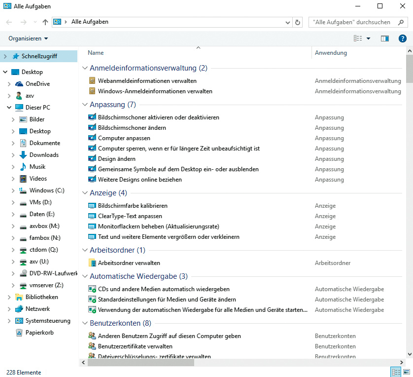Click the Papierkorb recycle bin icon
This screenshot has width=413, height=377.
[19, 333]
